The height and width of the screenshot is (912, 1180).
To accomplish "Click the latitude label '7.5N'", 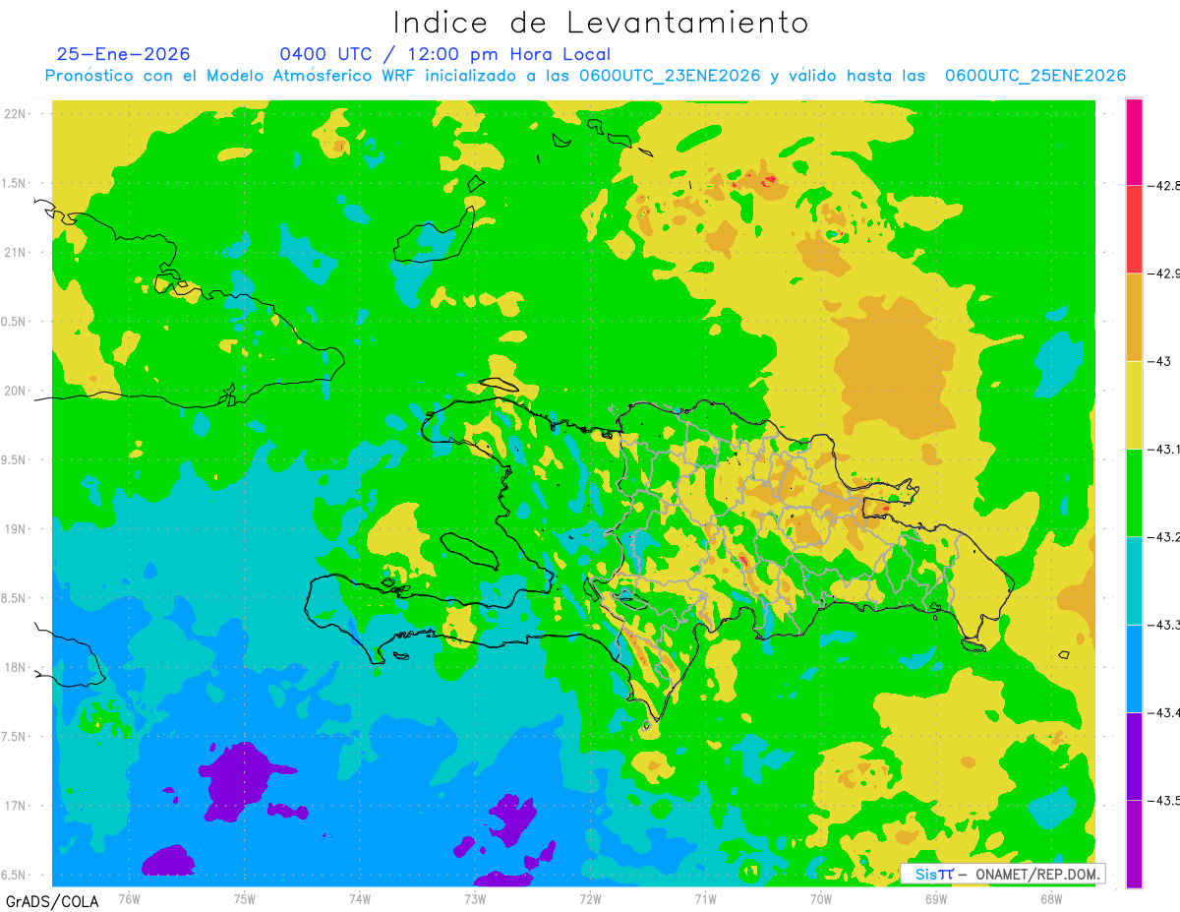I will tap(14, 737).
